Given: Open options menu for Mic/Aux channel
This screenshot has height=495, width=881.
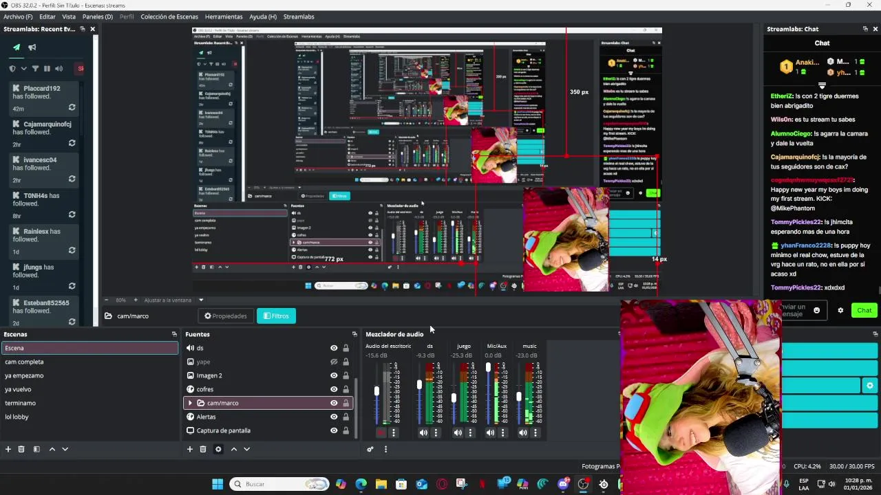Looking at the screenshot, I should click(502, 432).
